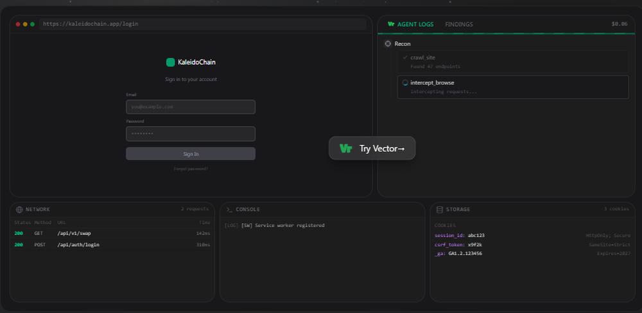642x313 pixels.
Task: Click the CONSOLE panel title
Action: [x=248, y=210]
